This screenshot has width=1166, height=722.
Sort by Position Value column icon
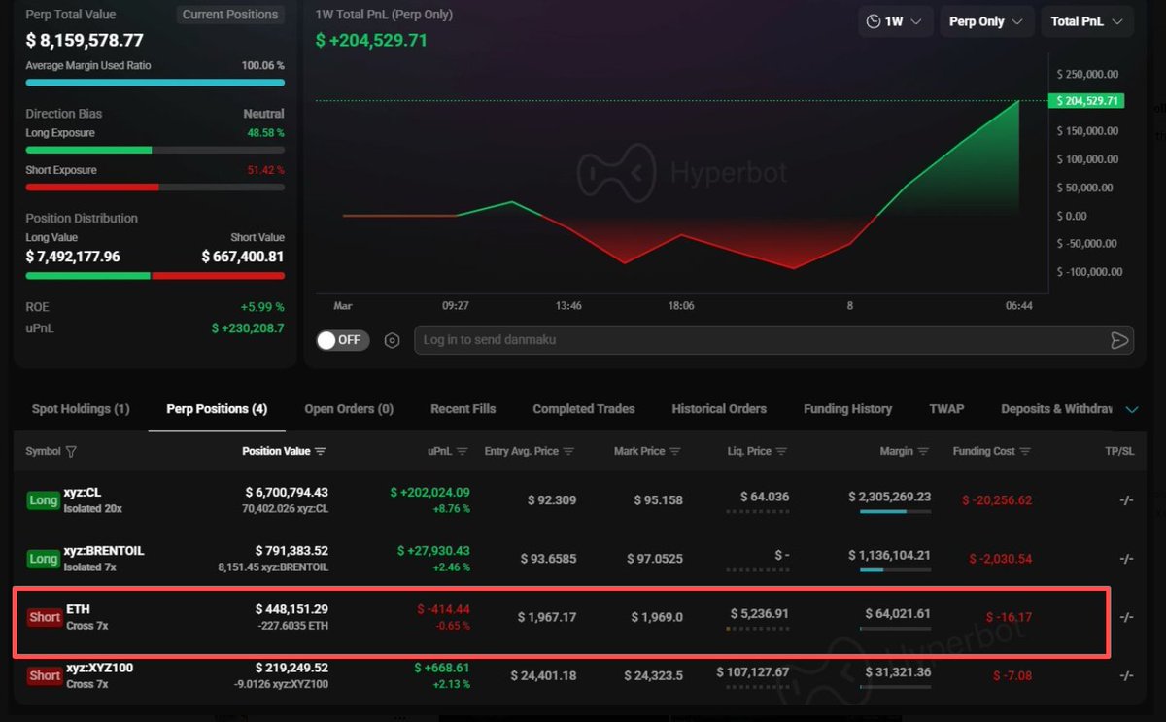coord(321,452)
